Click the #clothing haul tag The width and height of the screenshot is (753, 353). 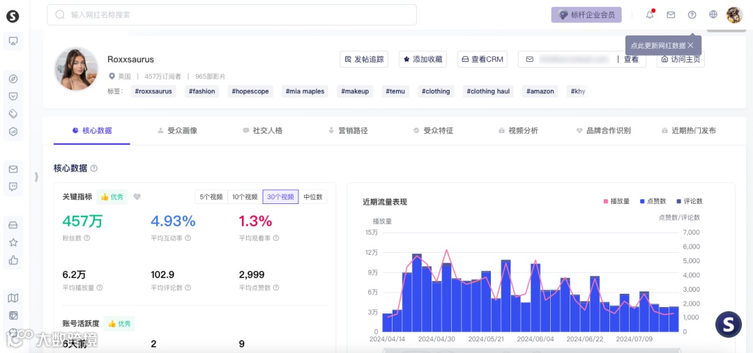pyautogui.click(x=488, y=91)
